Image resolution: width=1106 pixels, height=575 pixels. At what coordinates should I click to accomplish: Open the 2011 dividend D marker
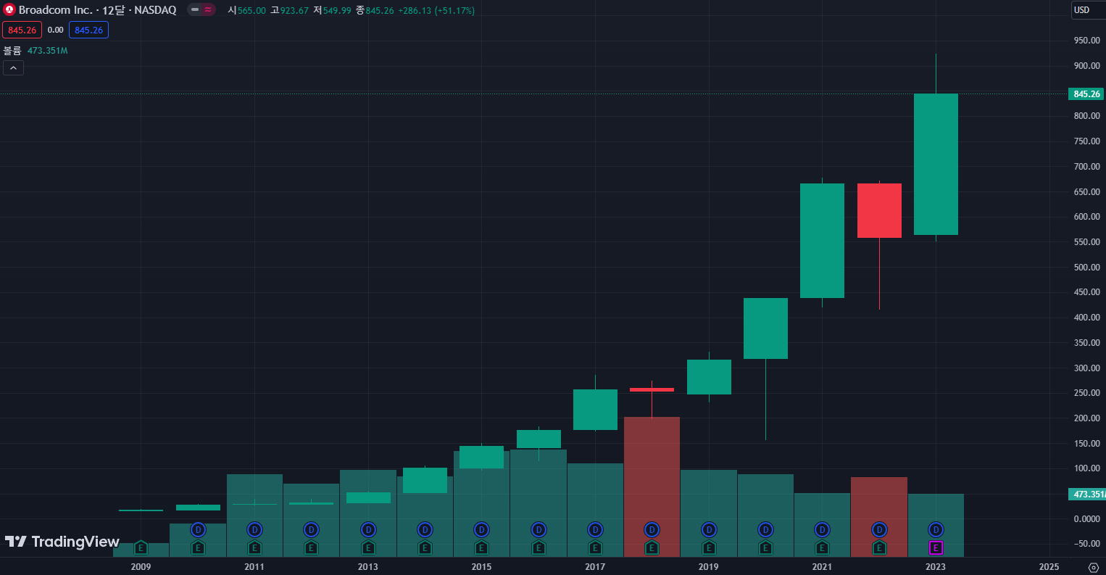tap(254, 529)
